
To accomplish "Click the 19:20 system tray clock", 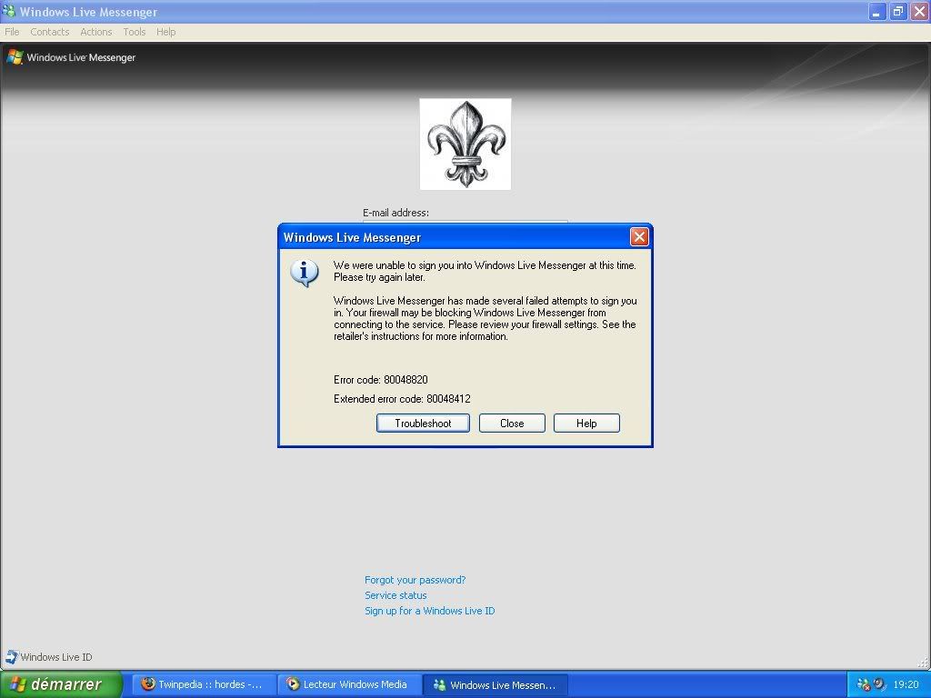I will tap(906, 684).
